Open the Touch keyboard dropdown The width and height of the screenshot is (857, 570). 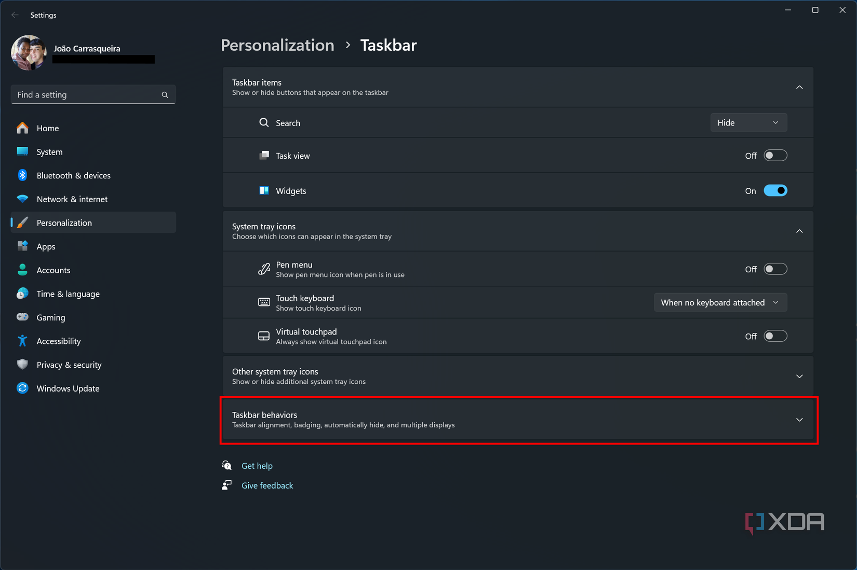[x=720, y=302]
